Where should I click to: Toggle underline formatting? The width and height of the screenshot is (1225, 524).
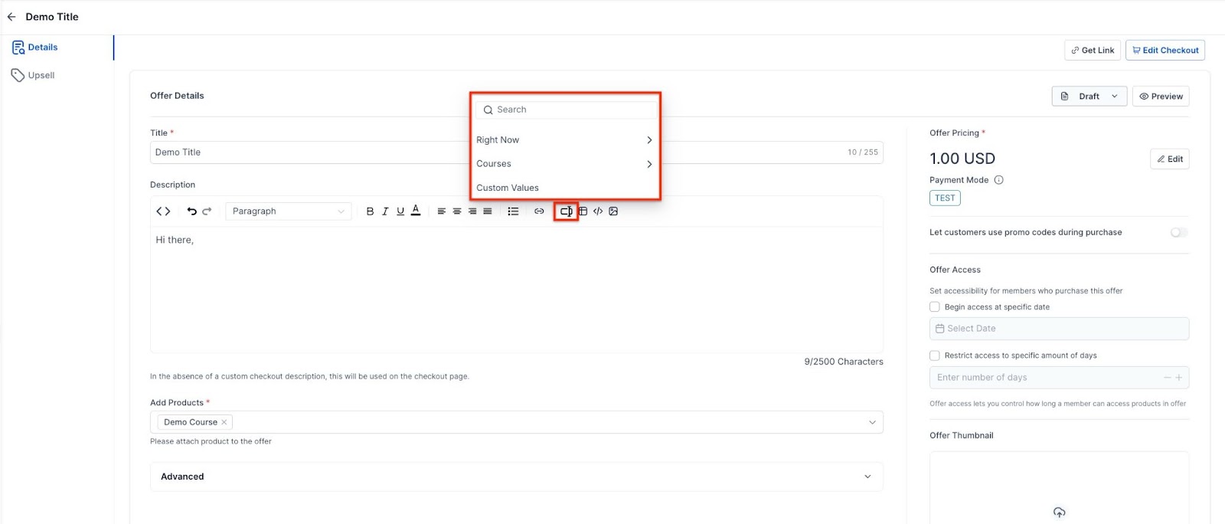click(x=400, y=211)
